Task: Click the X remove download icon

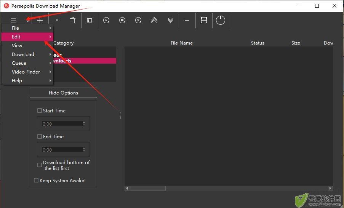Action: (x=57, y=20)
